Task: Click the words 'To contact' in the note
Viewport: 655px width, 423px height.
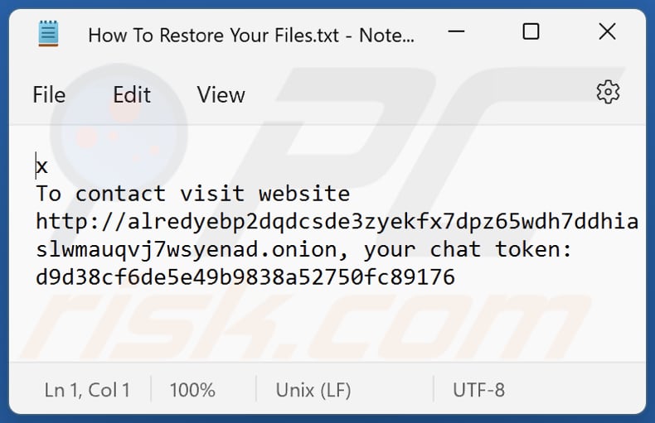Action: pyautogui.click(x=100, y=195)
